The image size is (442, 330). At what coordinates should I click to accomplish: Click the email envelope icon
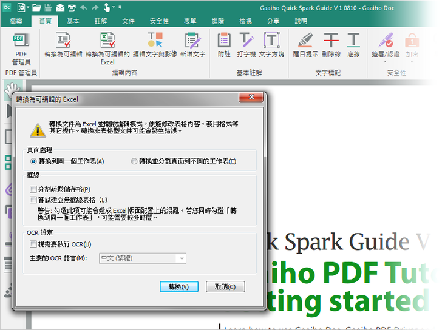(x=60, y=8)
